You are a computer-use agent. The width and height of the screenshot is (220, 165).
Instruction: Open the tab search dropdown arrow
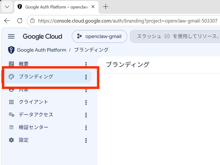(7, 7)
